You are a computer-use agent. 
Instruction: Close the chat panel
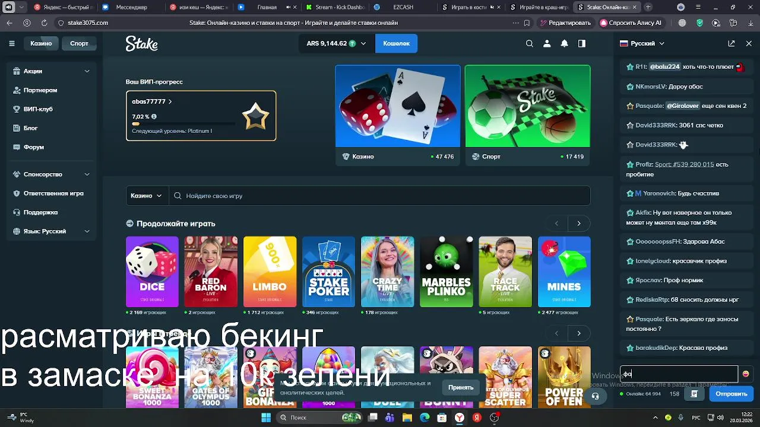click(749, 43)
